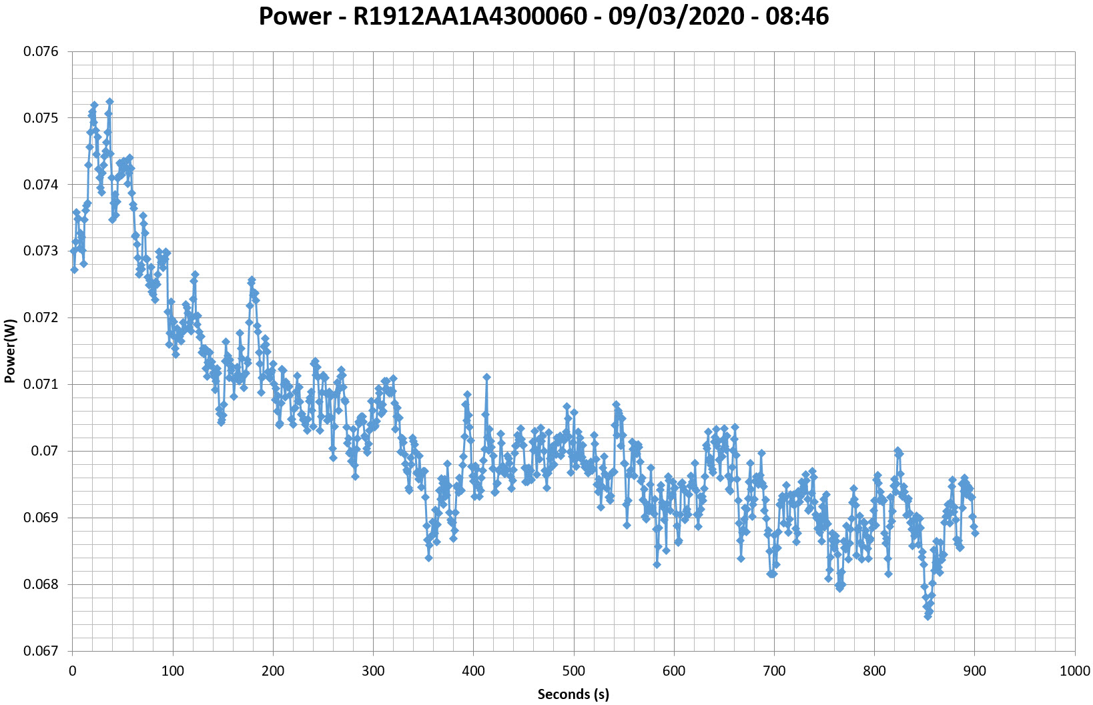
Task: Select the spike data point just above 0.071 near 410 seconds
Action: click(487, 377)
